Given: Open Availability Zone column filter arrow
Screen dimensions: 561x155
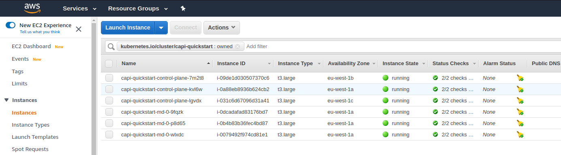Looking at the screenshot, I should (x=374, y=64).
